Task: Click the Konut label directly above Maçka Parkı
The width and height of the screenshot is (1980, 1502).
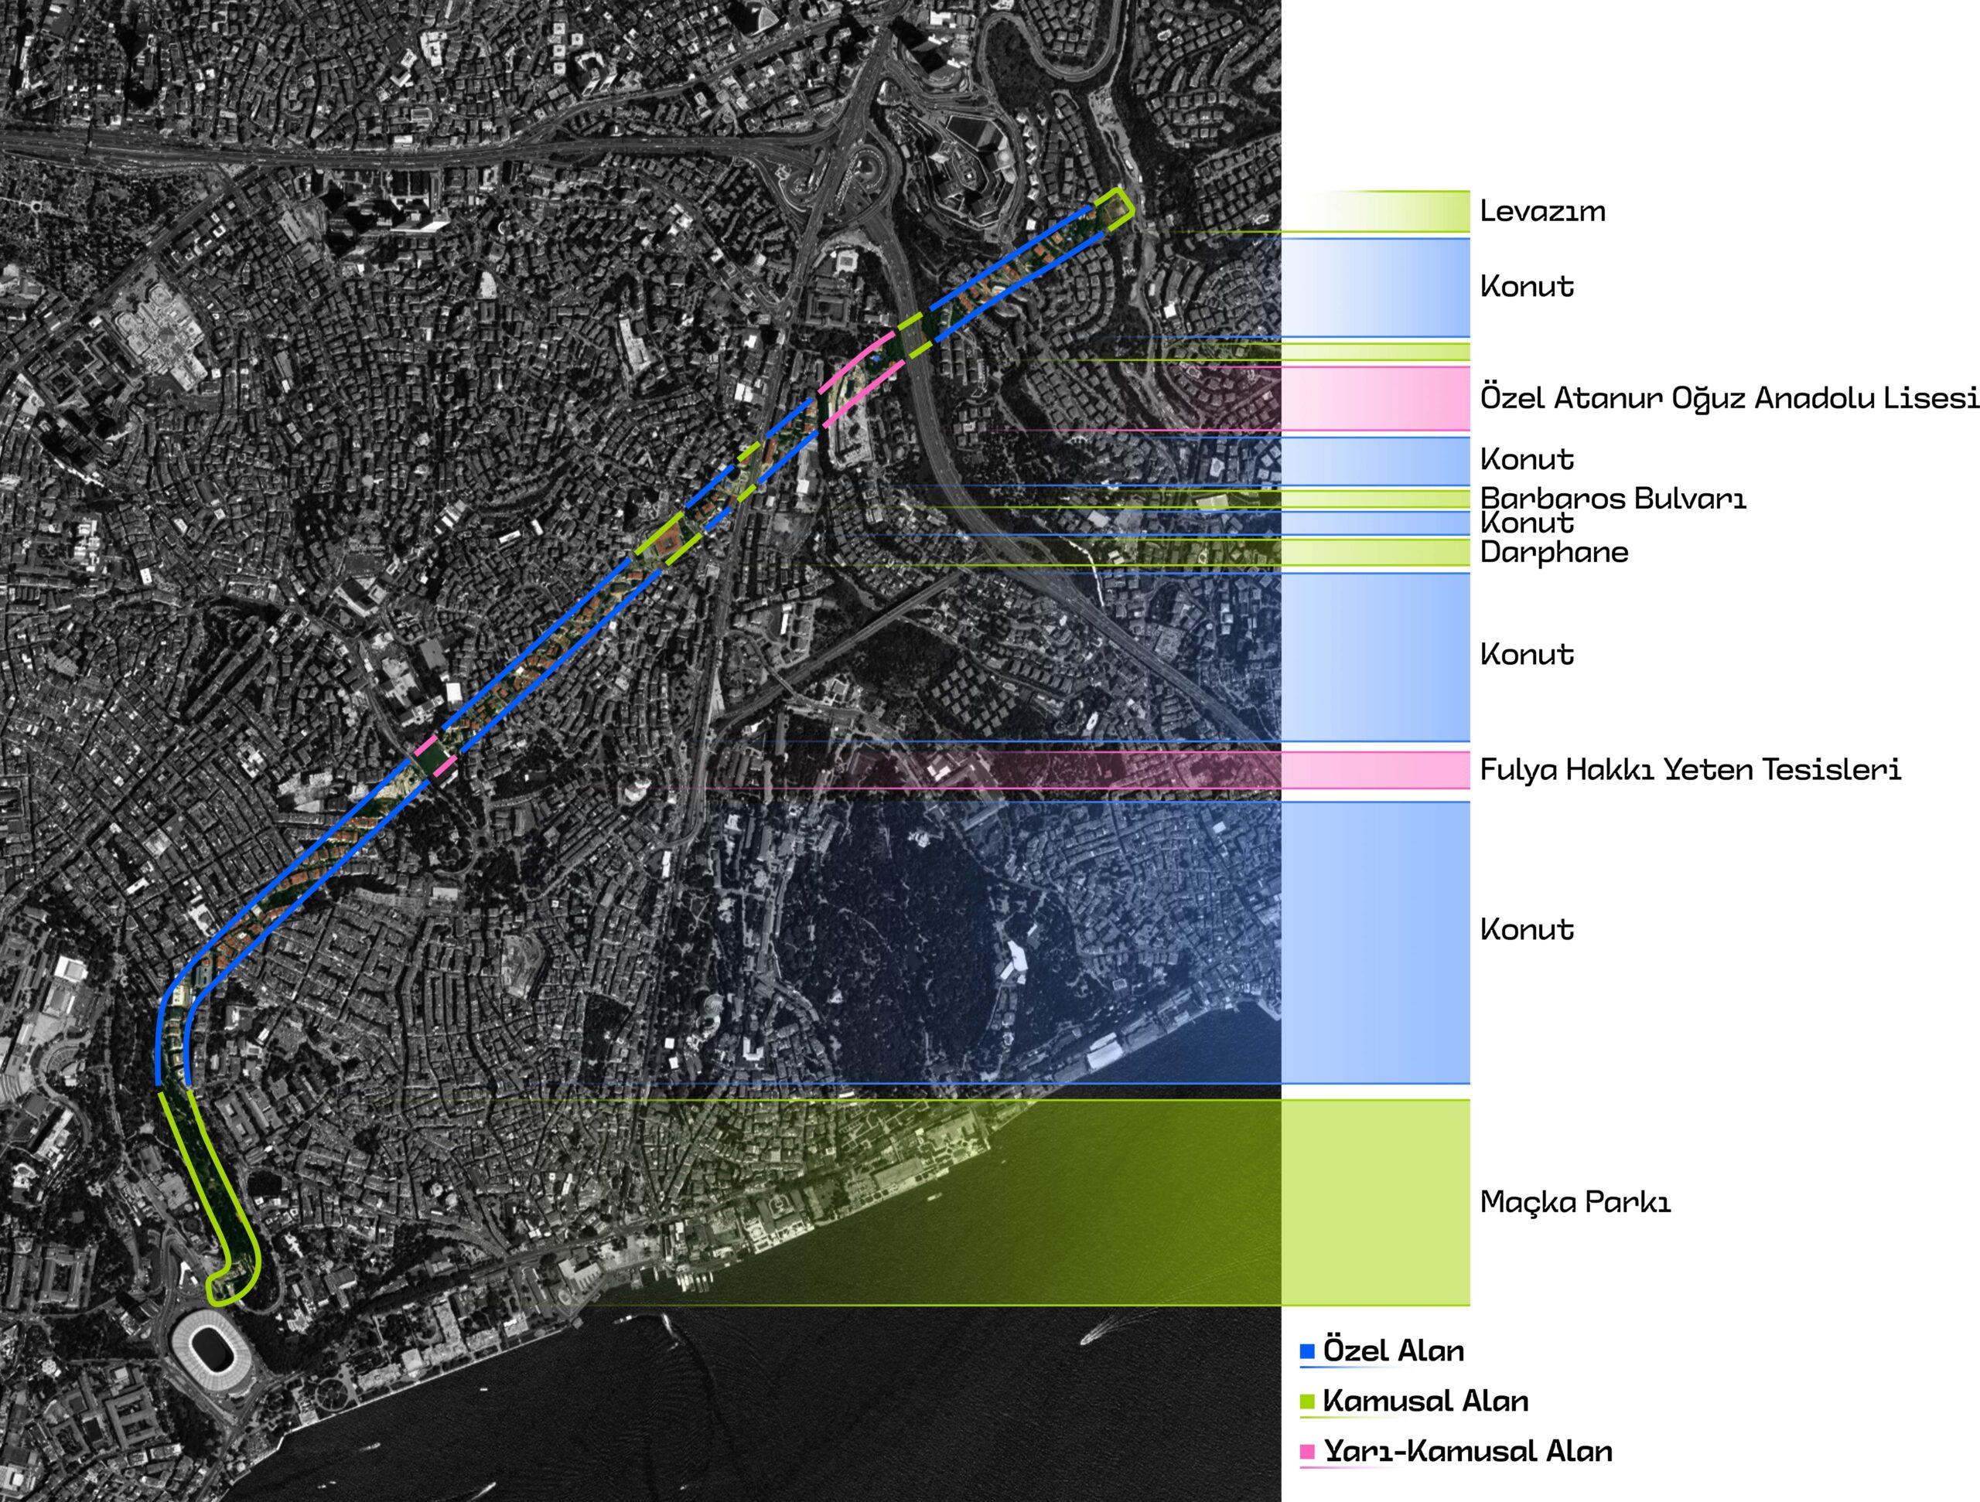Action: [x=1527, y=929]
